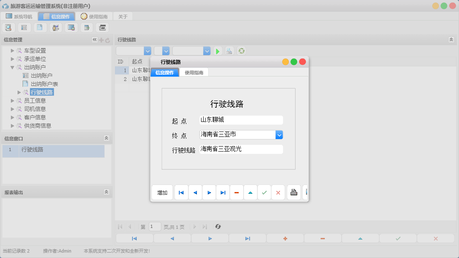Click the refresh icon beside the run arrow

(240, 51)
